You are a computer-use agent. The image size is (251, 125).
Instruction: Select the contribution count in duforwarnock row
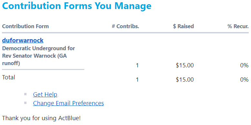tap(137, 65)
